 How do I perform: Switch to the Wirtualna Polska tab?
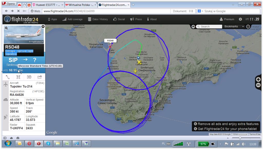81,5
